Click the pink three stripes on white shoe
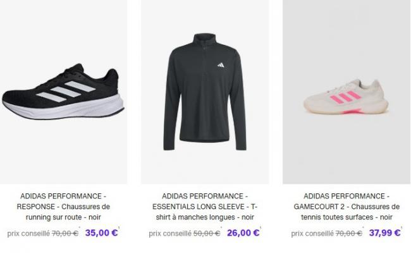 coord(346,97)
